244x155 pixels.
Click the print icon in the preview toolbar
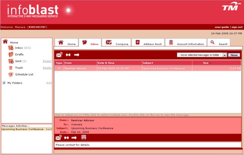tap(84, 137)
